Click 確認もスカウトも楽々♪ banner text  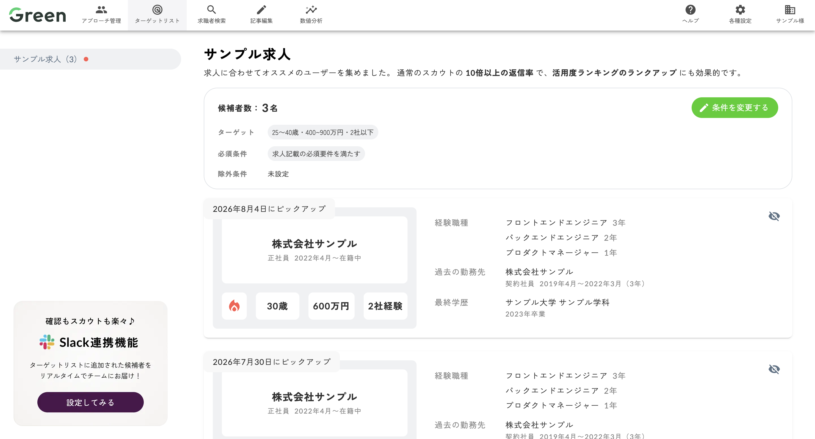(91, 321)
